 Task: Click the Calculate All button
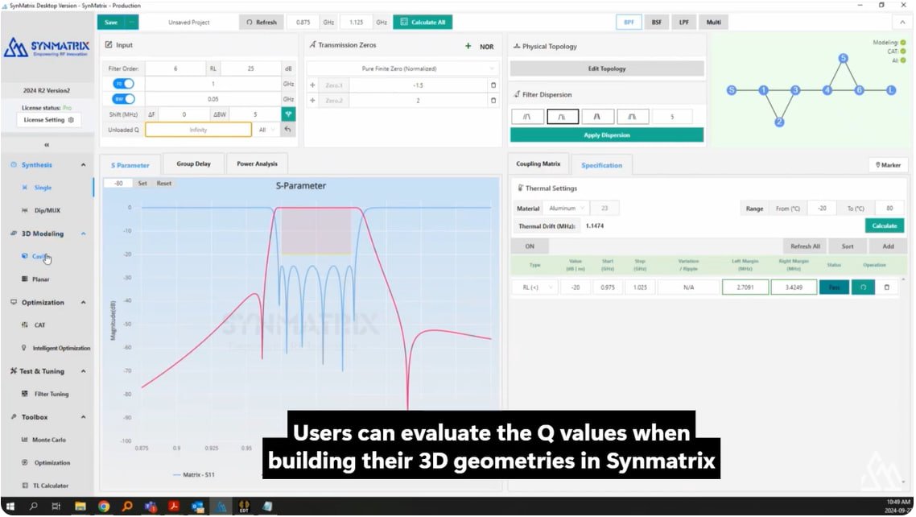point(423,23)
